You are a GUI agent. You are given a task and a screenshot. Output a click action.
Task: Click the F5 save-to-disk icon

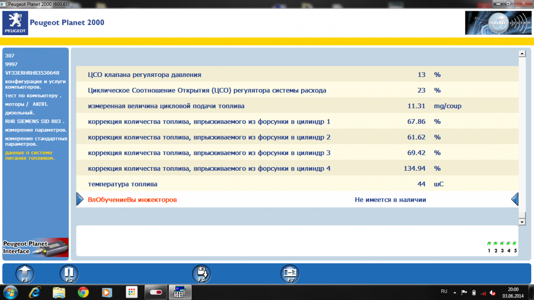pos(201,273)
